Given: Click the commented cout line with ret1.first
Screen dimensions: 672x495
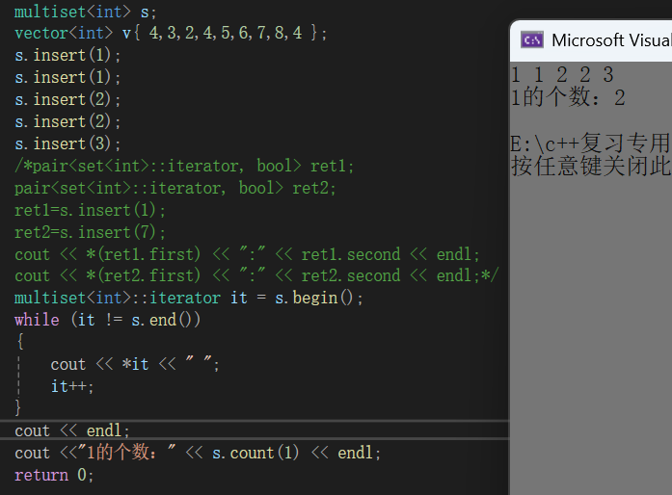Looking at the screenshot, I should 247,254.
